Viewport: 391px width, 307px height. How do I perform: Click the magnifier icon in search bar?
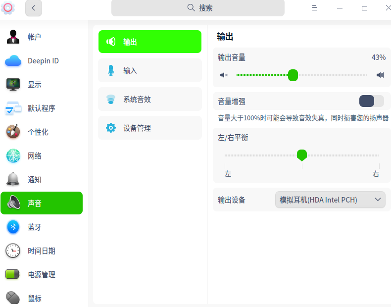click(x=191, y=7)
